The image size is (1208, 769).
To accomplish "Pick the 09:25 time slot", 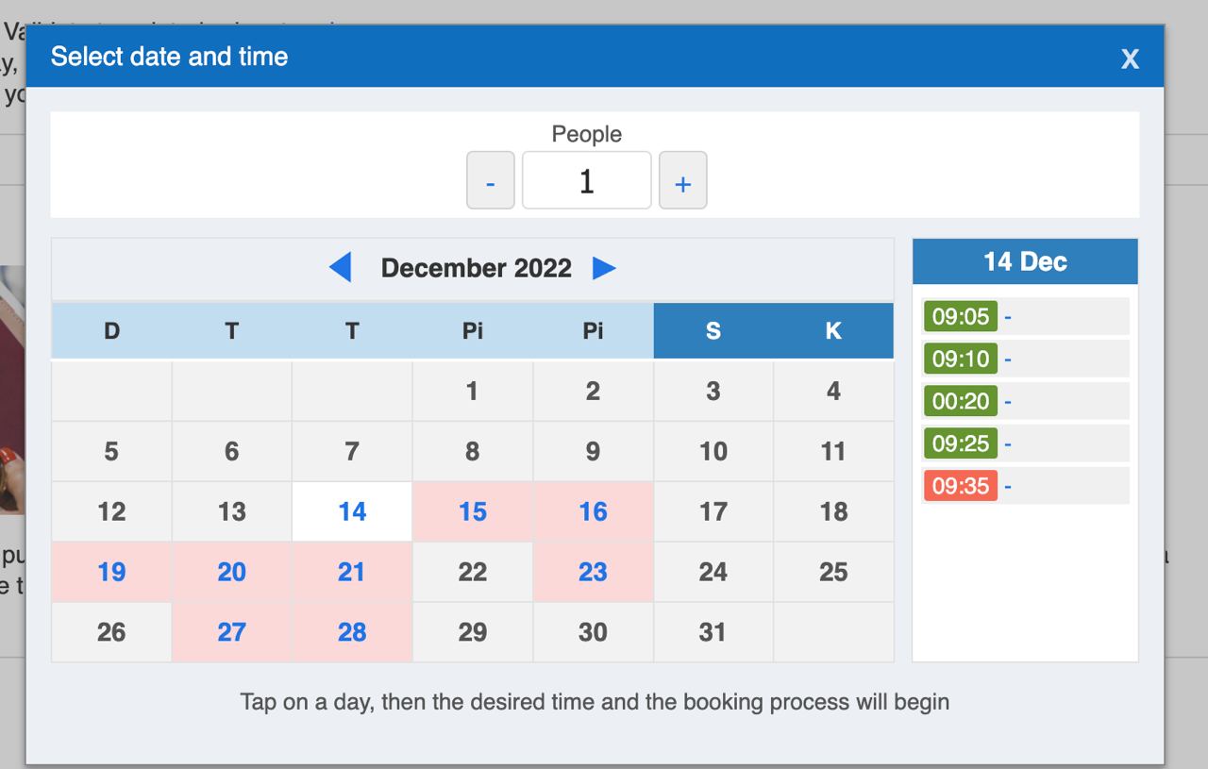I will 961,443.
